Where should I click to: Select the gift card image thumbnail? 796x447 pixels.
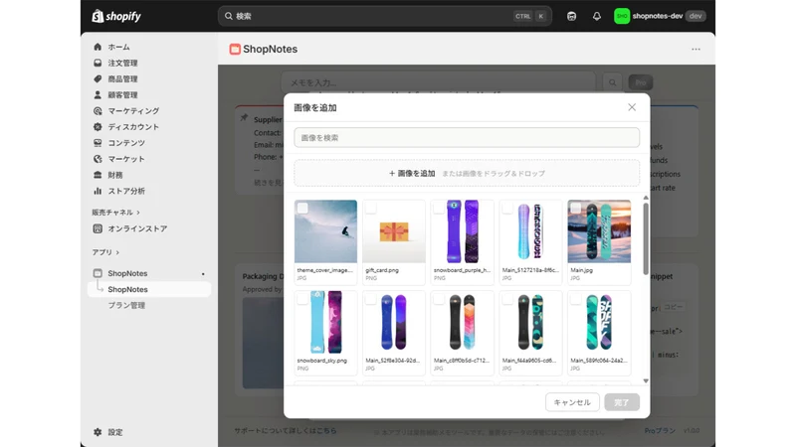(x=394, y=231)
